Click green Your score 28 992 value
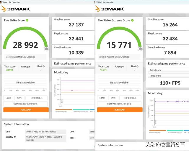Image resolution: width=189 pixels, height=151 pixels. [9, 70]
